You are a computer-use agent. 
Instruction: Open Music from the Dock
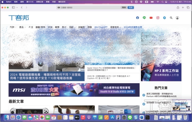click(x=83, y=117)
